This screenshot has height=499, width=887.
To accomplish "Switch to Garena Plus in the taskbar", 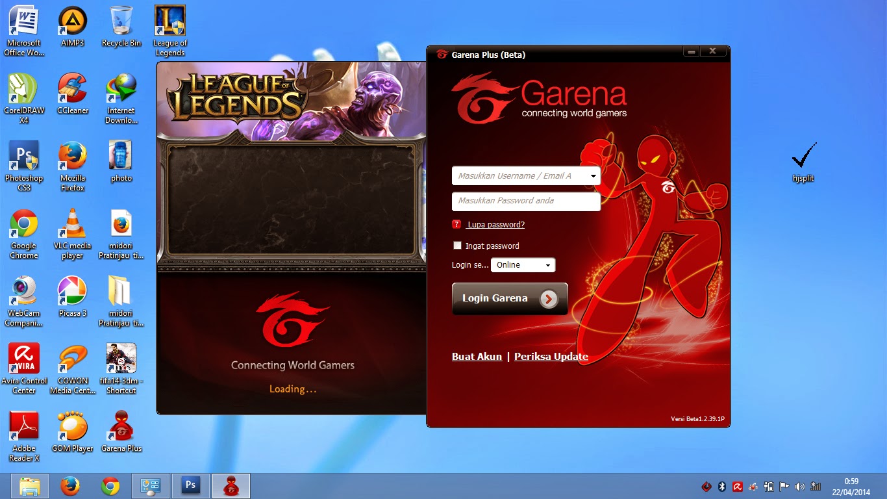I will point(231,486).
